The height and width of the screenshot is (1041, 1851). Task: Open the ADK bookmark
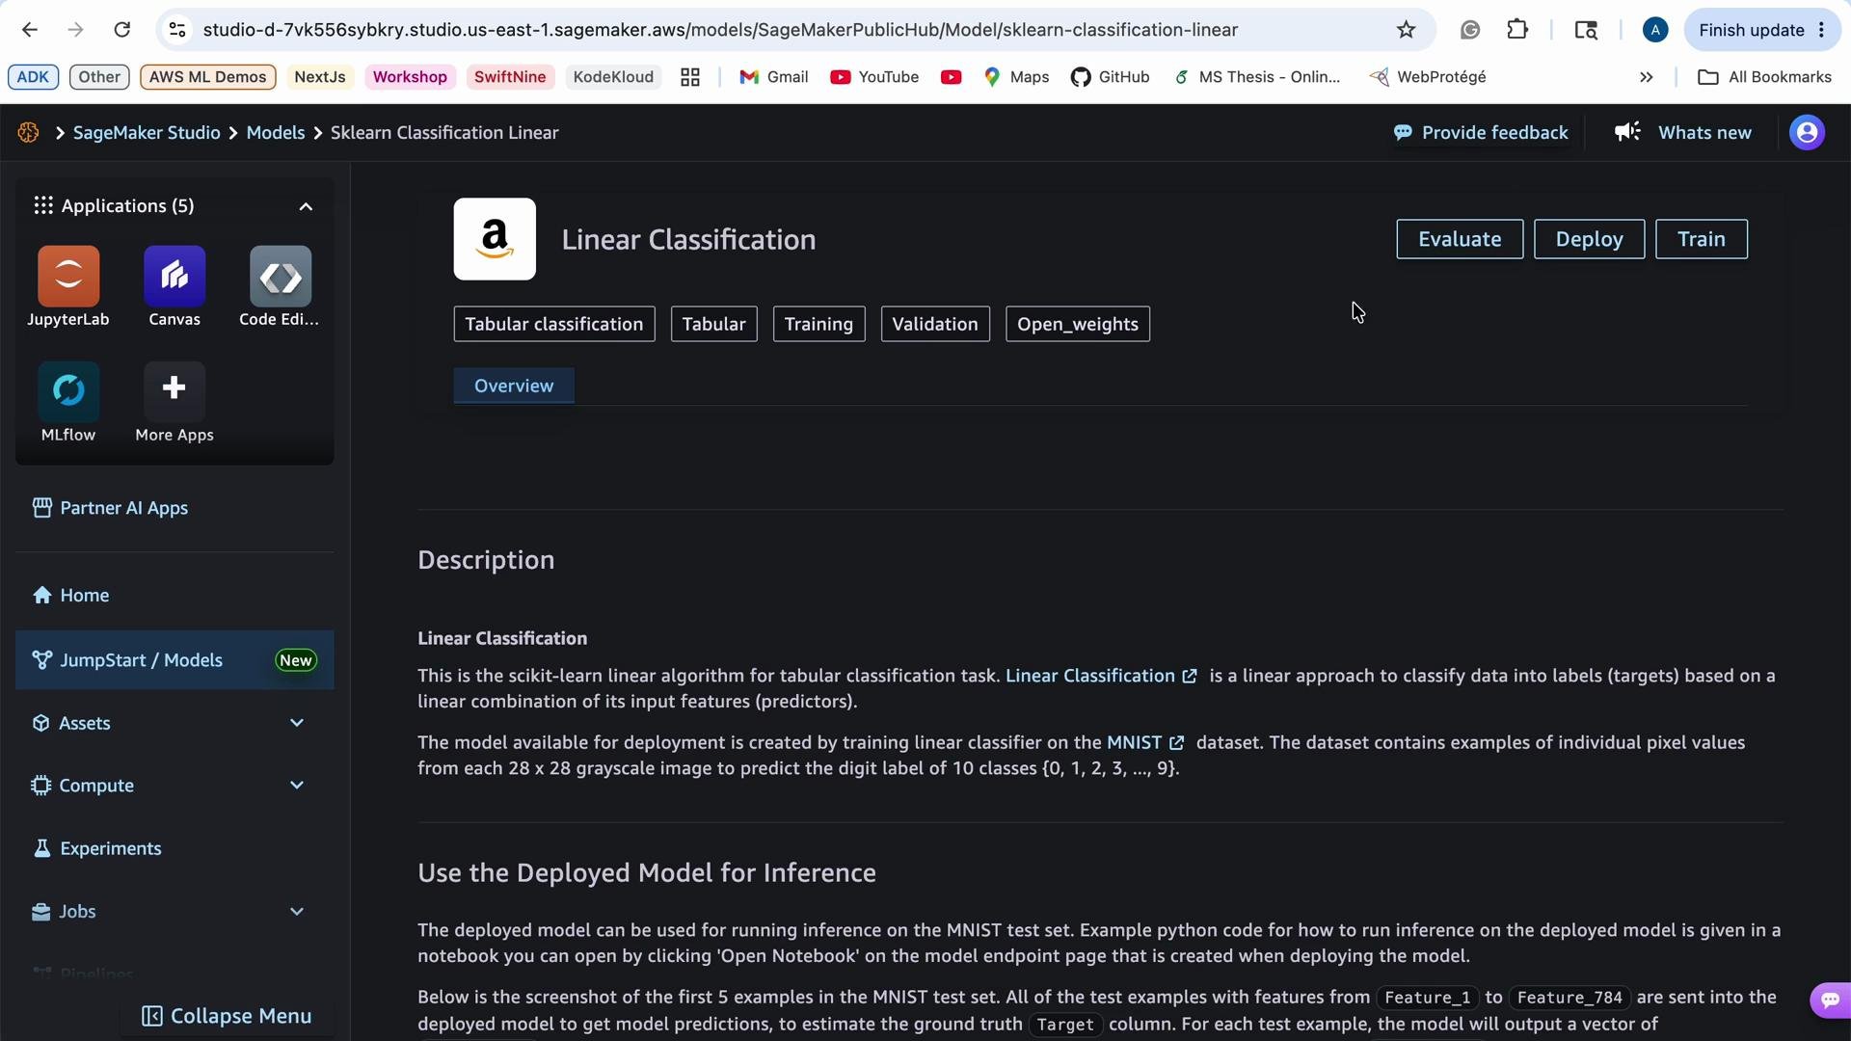[x=33, y=77]
